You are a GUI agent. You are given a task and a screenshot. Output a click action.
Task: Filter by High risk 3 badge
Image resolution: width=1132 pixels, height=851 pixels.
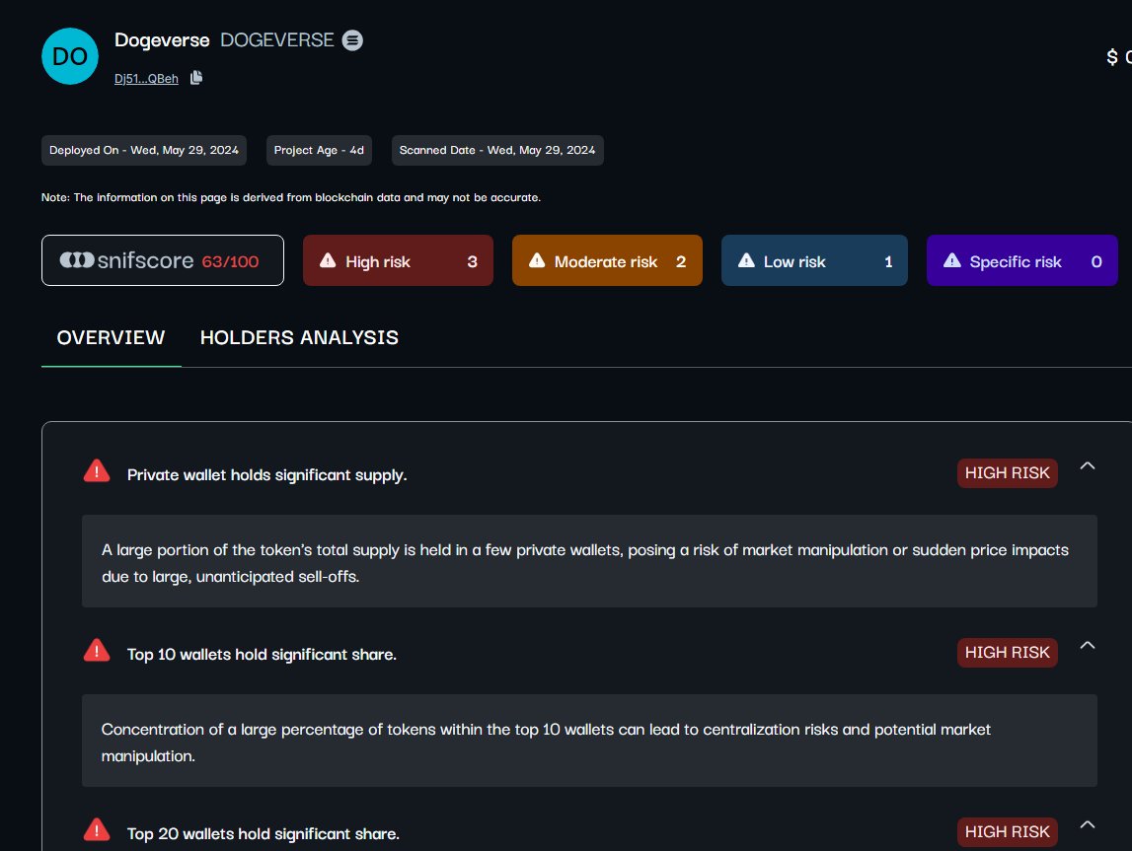coord(398,260)
